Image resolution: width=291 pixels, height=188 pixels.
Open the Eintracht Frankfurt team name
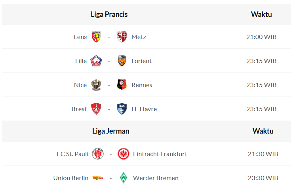pyautogui.click(x=160, y=154)
